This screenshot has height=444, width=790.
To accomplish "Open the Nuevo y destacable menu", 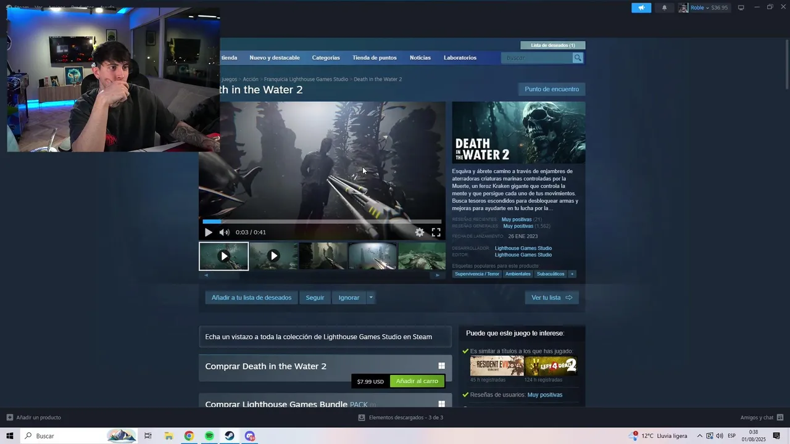I will tap(275, 57).
